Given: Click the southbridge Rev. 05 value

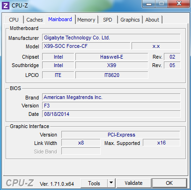Looking at the screenshot, I should (172, 65).
